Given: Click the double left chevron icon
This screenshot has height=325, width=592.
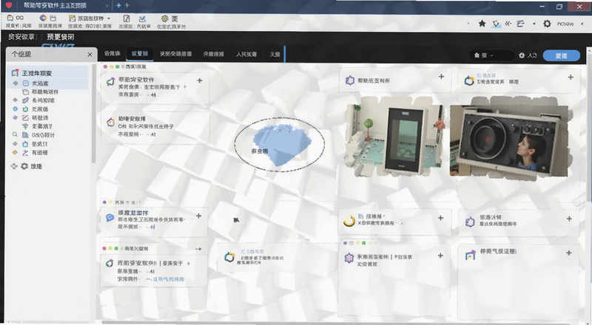Looking at the screenshot, I should (508, 24).
